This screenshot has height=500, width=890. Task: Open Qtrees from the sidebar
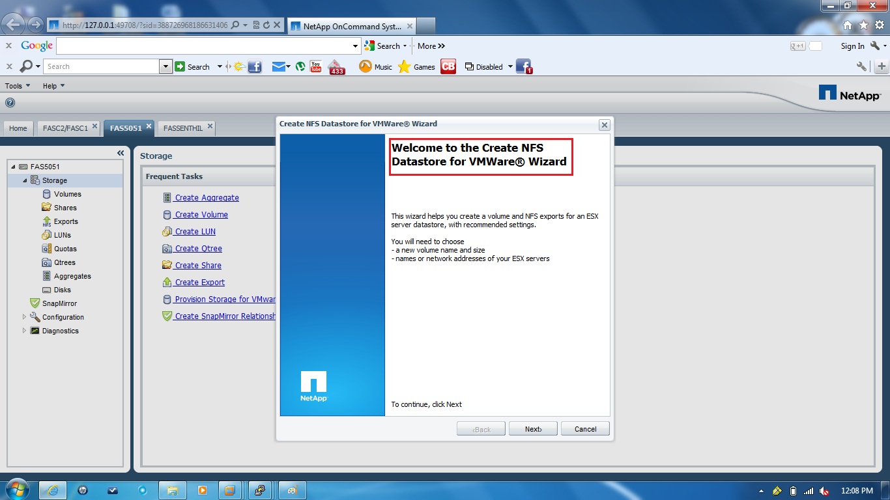click(65, 262)
